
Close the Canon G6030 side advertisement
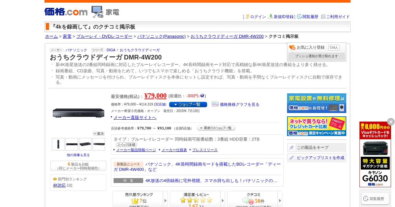[391, 122]
